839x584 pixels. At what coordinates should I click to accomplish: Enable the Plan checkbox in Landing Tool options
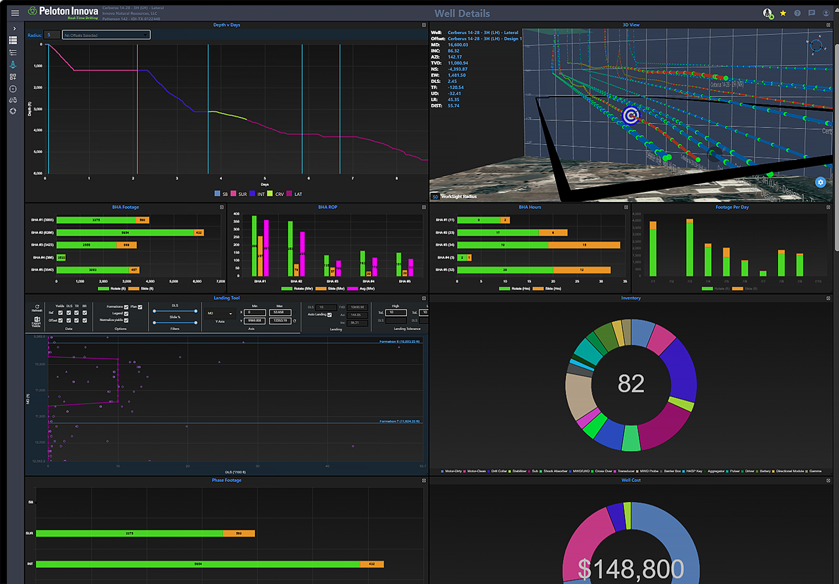(139, 307)
